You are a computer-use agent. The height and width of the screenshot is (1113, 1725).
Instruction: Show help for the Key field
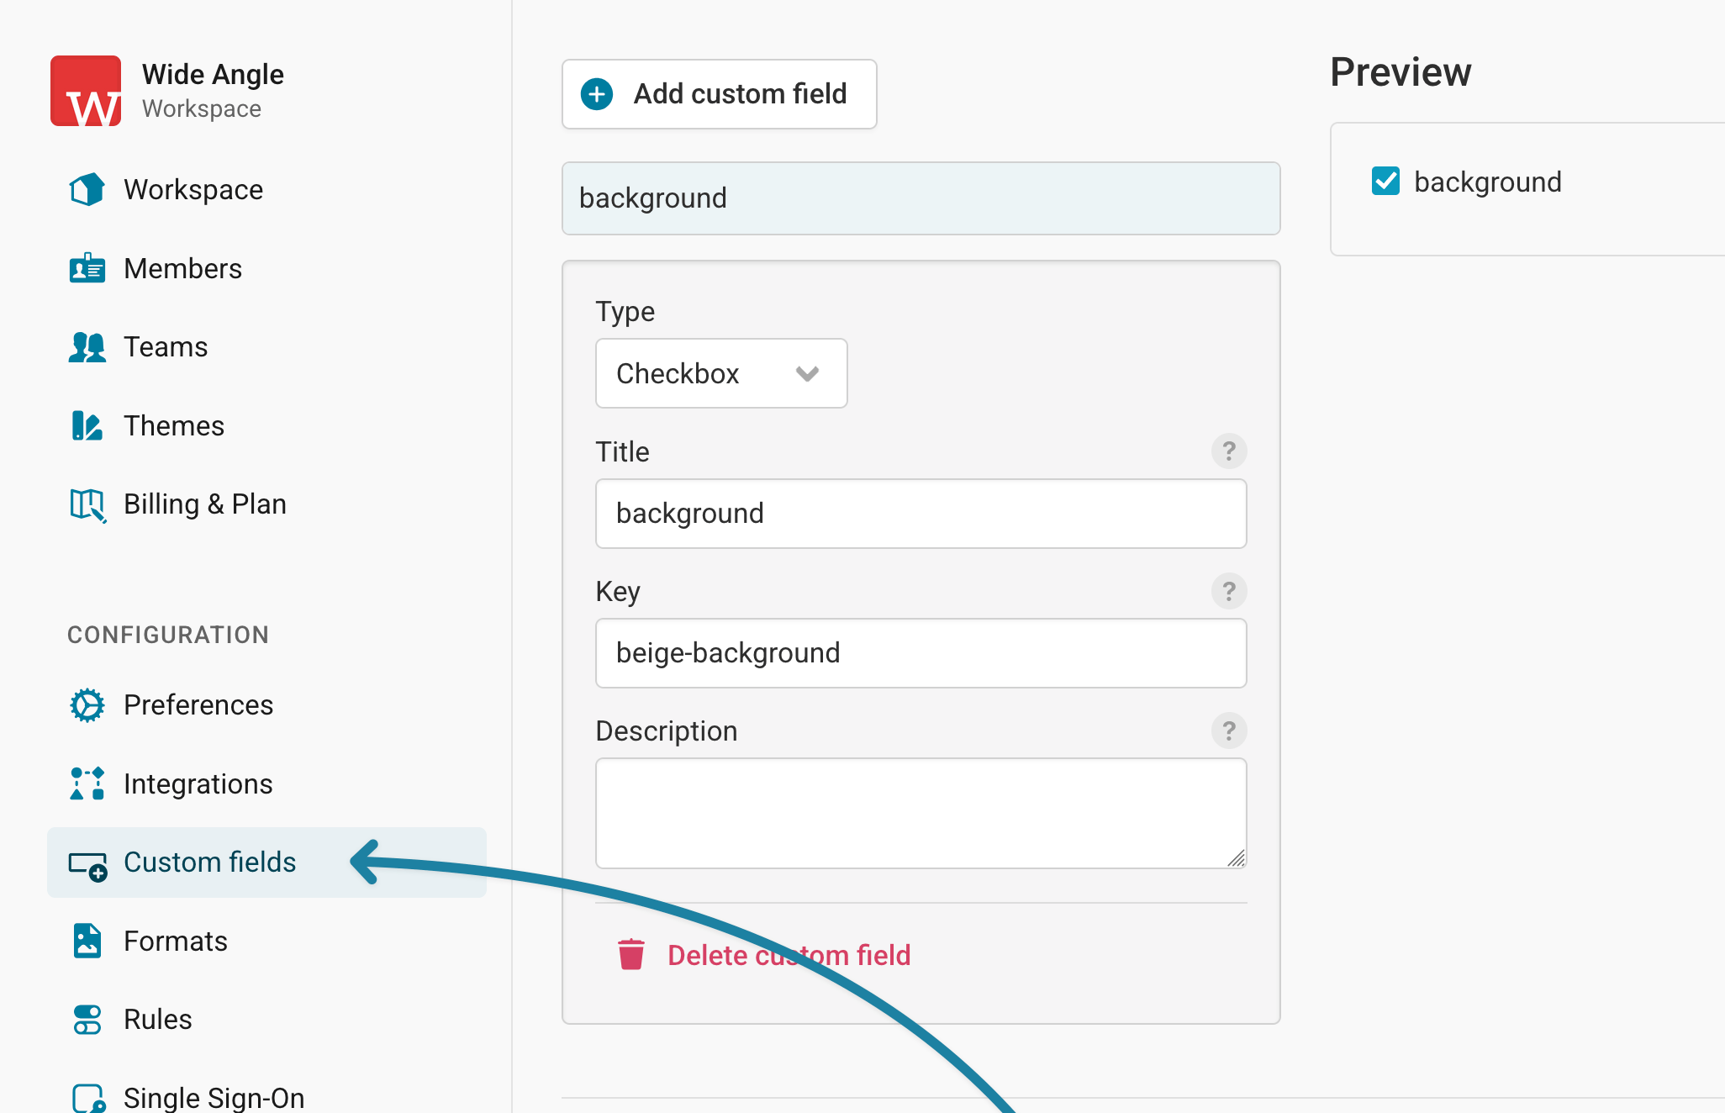pos(1229,591)
